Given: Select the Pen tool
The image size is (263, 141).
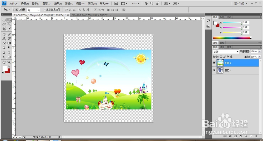Looking at the screenshot, I should click(x=4, y=53).
